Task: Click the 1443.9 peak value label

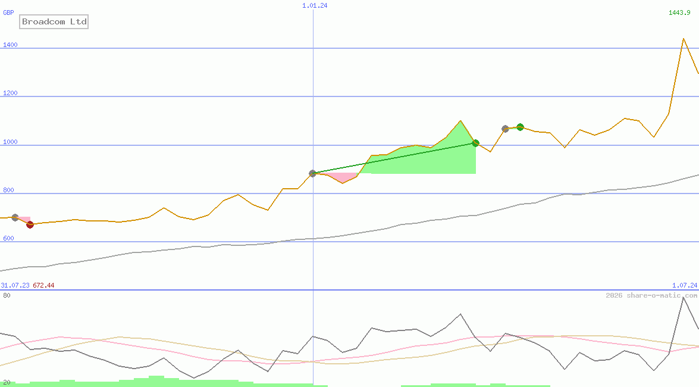Action: pyautogui.click(x=679, y=13)
